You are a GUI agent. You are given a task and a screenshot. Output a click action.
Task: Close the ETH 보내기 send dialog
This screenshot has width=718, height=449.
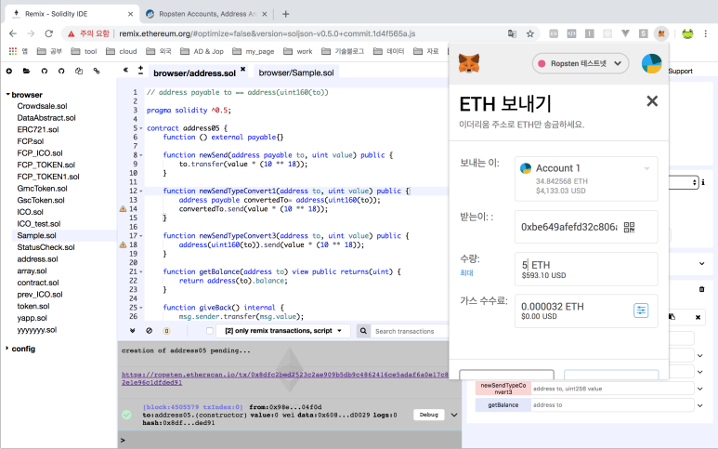tap(652, 100)
